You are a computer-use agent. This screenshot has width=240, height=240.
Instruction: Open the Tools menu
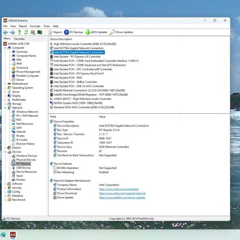pos(47,26)
